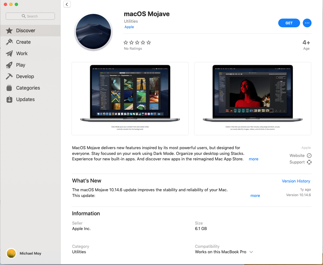Click the 'Utilities' label under the app title

pos(131,21)
